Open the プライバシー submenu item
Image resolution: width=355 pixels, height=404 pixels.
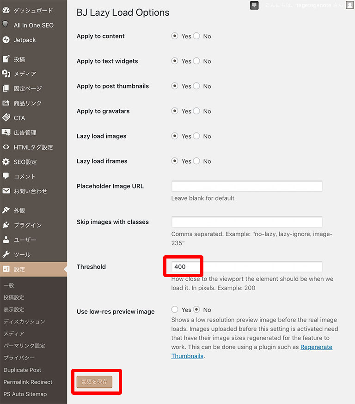[x=19, y=358]
